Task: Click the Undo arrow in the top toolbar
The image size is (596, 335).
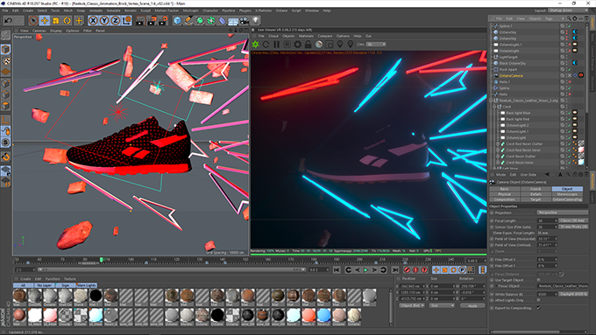Action: 9,20
